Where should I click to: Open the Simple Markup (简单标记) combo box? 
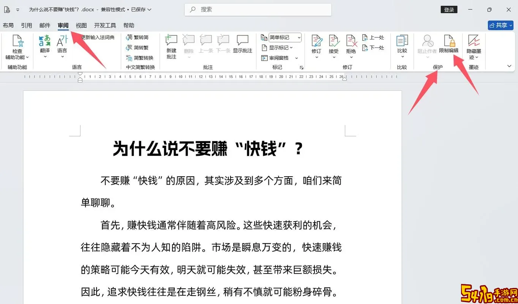[x=285, y=37]
